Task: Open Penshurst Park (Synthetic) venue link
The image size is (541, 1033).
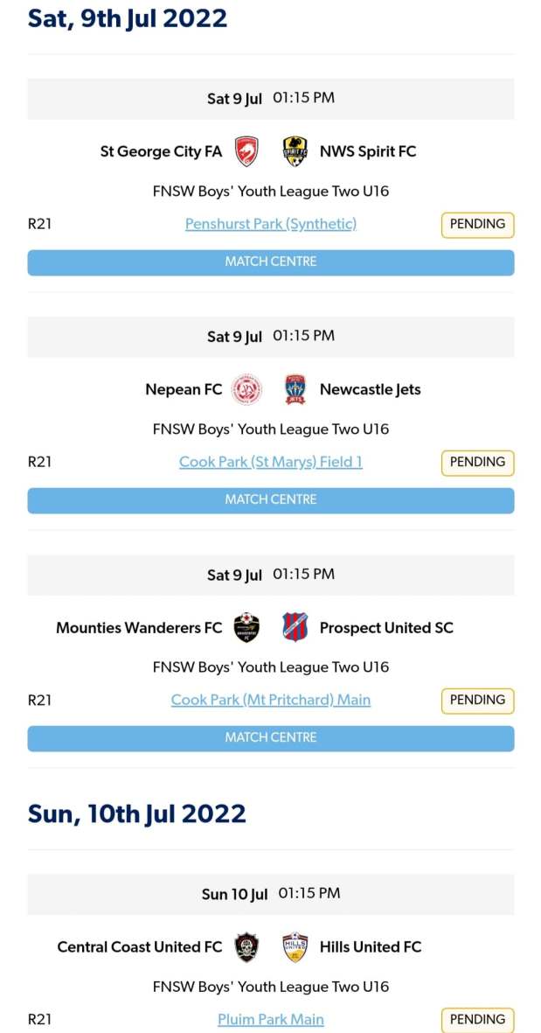Action: tap(271, 224)
